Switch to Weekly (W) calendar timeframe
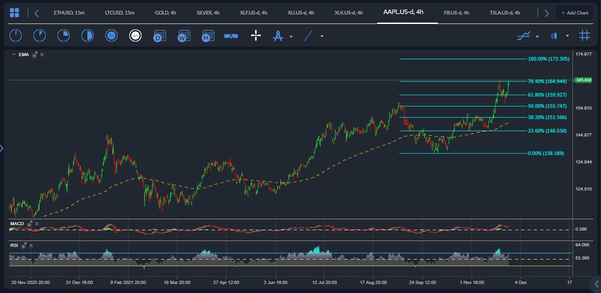 (x=184, y=36)
